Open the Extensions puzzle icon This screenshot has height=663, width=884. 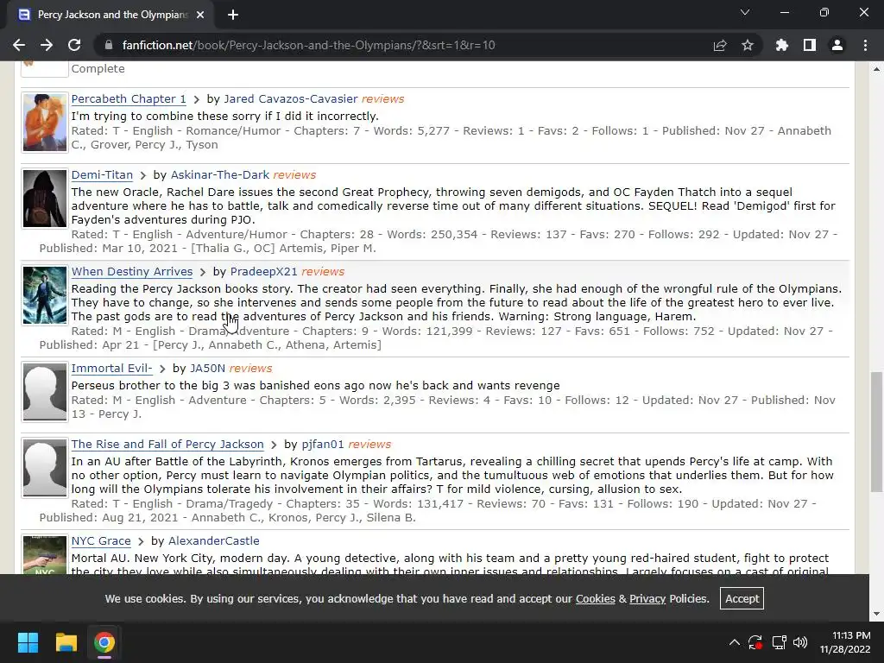pos(782,45)
